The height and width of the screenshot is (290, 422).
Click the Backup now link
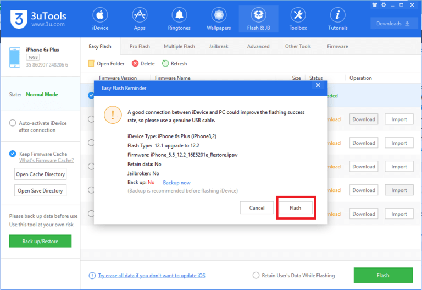(x=176, y=183)
